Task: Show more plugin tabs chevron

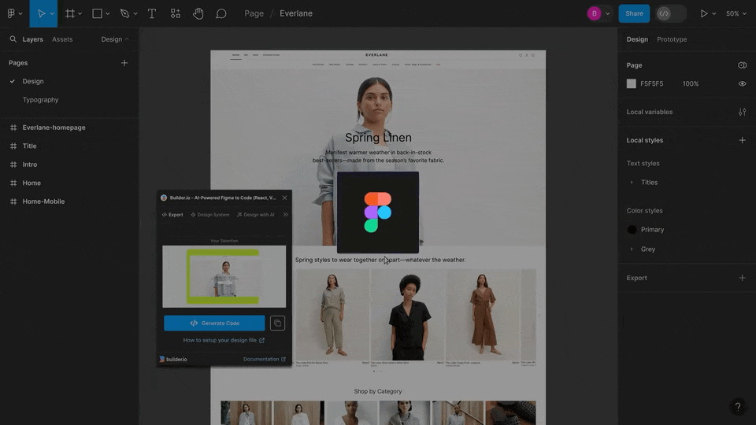Action: pyautogui.click(x=285, y=214)
